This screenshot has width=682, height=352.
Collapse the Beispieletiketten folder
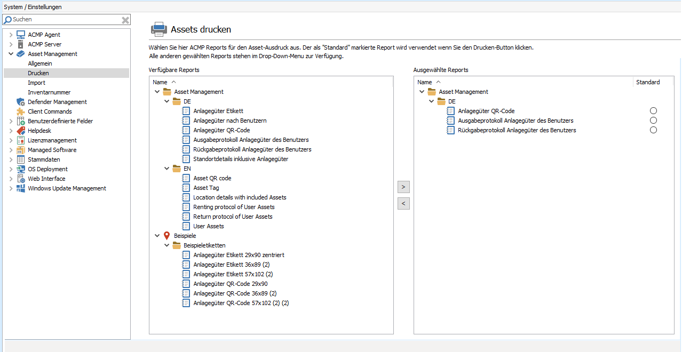pyautogui.click(x=166, y=245)
